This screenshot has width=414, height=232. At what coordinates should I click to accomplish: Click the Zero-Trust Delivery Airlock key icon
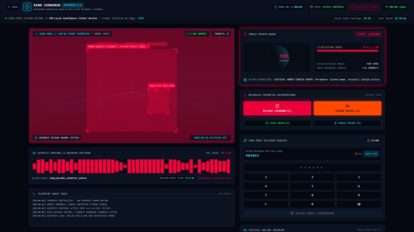point(245,141)
